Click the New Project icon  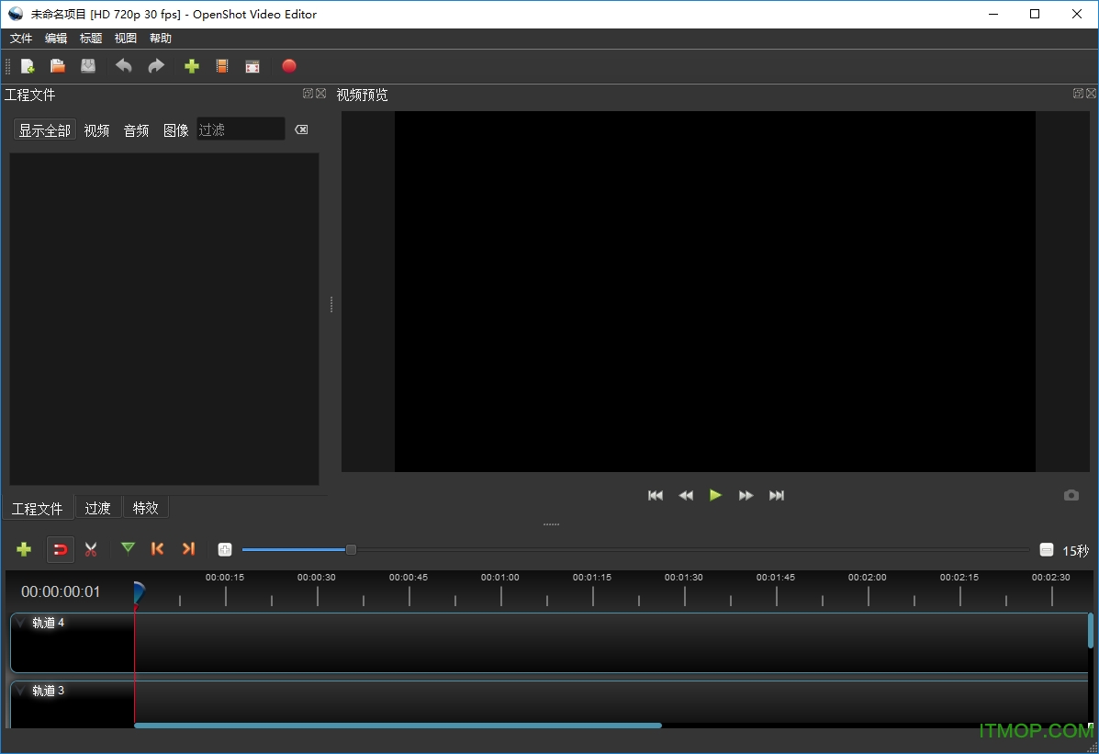coord(28,66)
